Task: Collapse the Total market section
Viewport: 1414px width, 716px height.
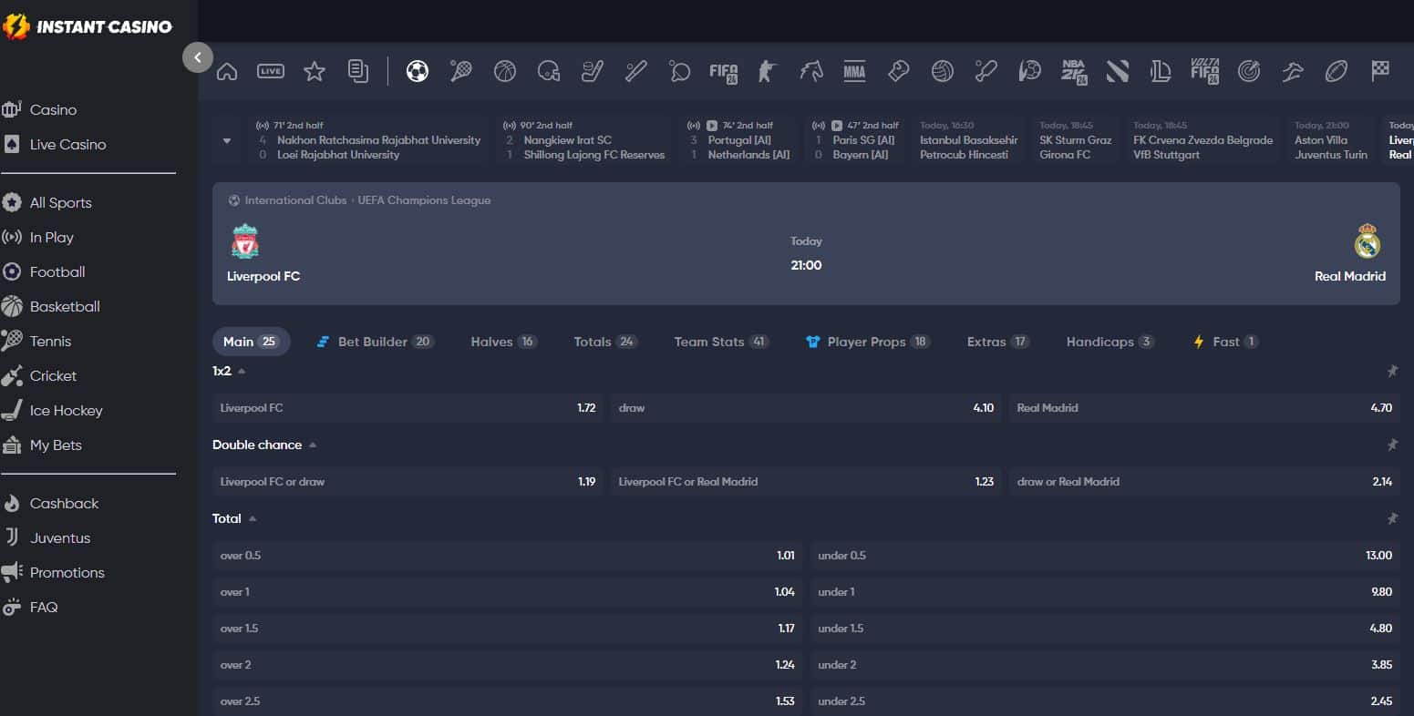Action: click(253, 518)
